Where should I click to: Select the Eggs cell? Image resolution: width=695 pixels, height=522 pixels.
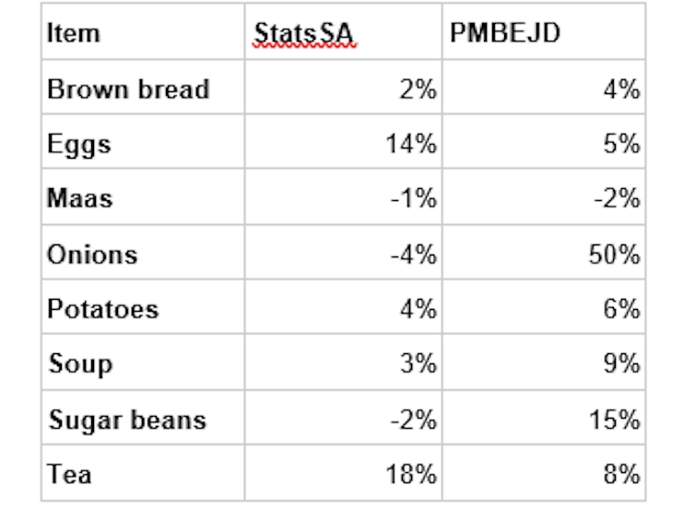click(x=79, y=144)
